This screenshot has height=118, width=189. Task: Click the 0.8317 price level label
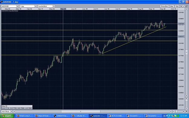pos(181,37)
